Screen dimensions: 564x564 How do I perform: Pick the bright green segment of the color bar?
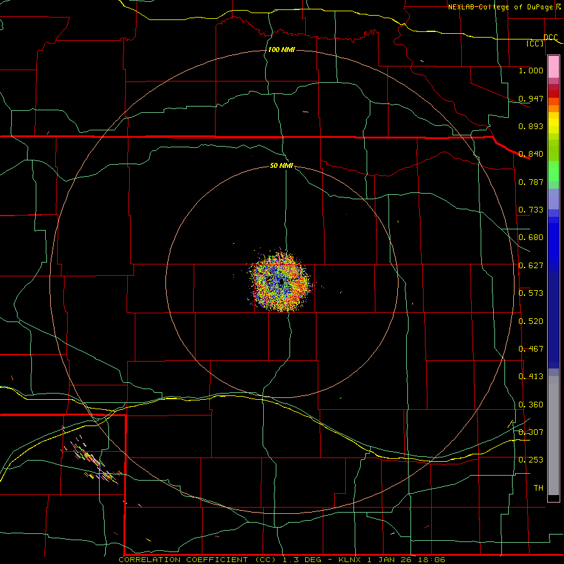pos(553,171)
